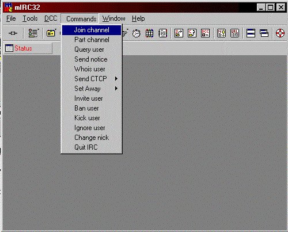Open the Window menu
Viewport: 288px width, 232px height.
113,18
